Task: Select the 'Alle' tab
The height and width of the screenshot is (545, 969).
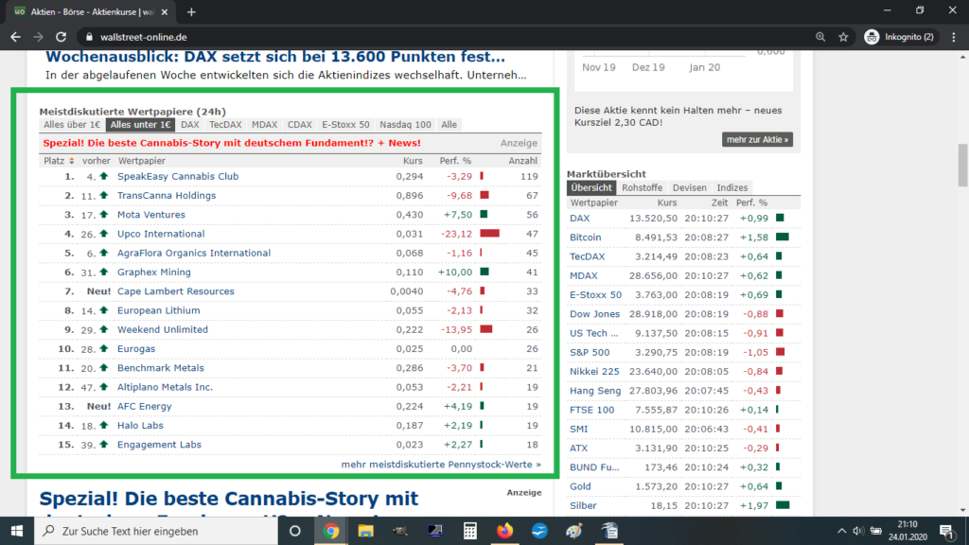Action: (449, 125)
